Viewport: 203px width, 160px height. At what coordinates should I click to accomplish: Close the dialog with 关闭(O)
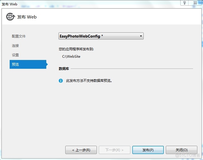pyautogui.click(x=181, y=150)
